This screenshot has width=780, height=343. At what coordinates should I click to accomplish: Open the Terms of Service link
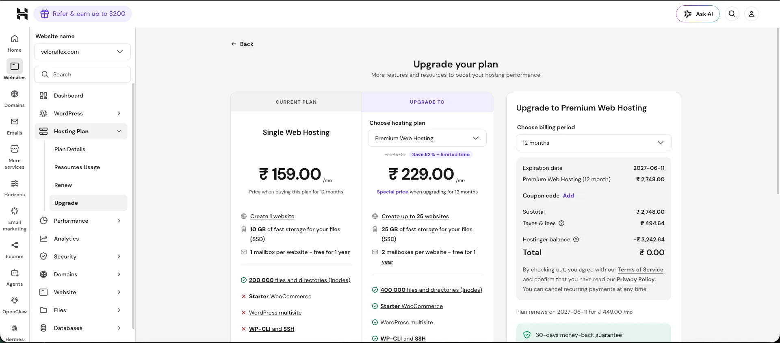[640, 269]
